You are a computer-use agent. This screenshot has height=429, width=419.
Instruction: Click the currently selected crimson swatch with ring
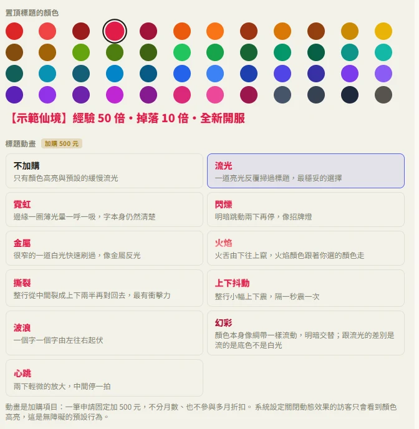[x=115, y=31]
